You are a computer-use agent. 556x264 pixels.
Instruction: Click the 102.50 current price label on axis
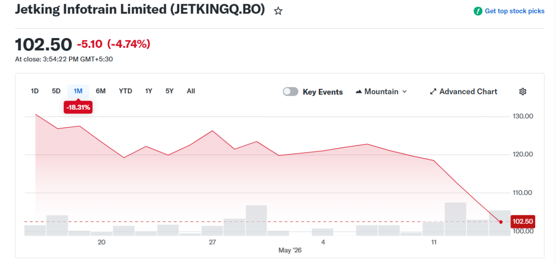point(522,222)
